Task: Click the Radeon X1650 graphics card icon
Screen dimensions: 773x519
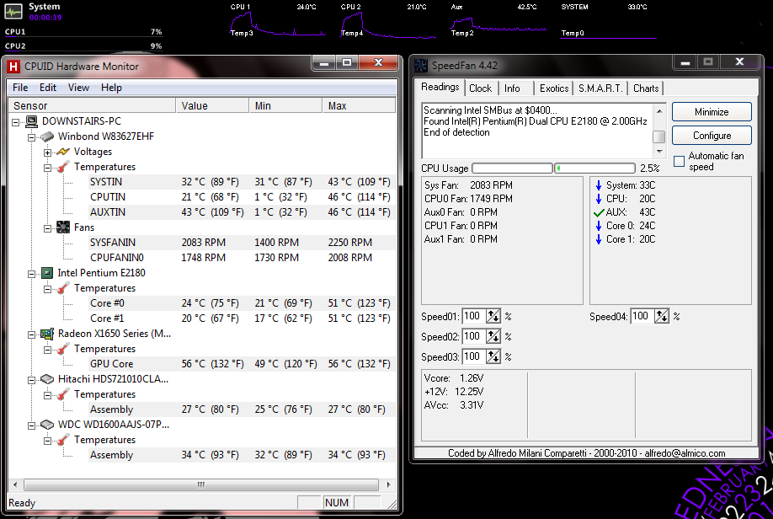Action: [x=47, y=334]
